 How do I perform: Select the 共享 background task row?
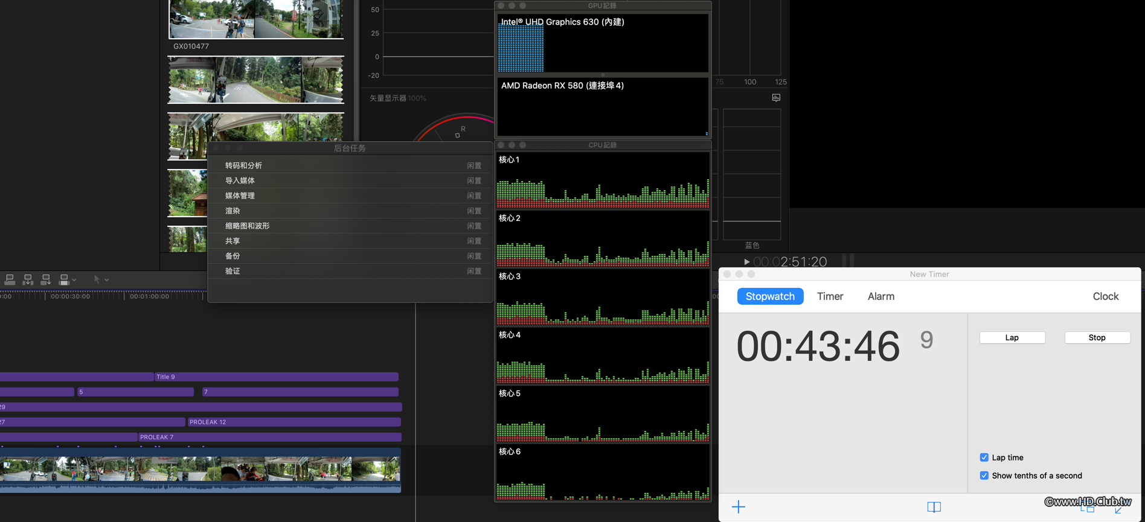350,241
